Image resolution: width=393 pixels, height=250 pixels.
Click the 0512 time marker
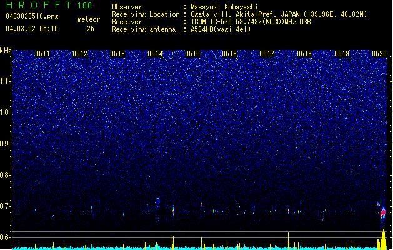pos(80,54)
